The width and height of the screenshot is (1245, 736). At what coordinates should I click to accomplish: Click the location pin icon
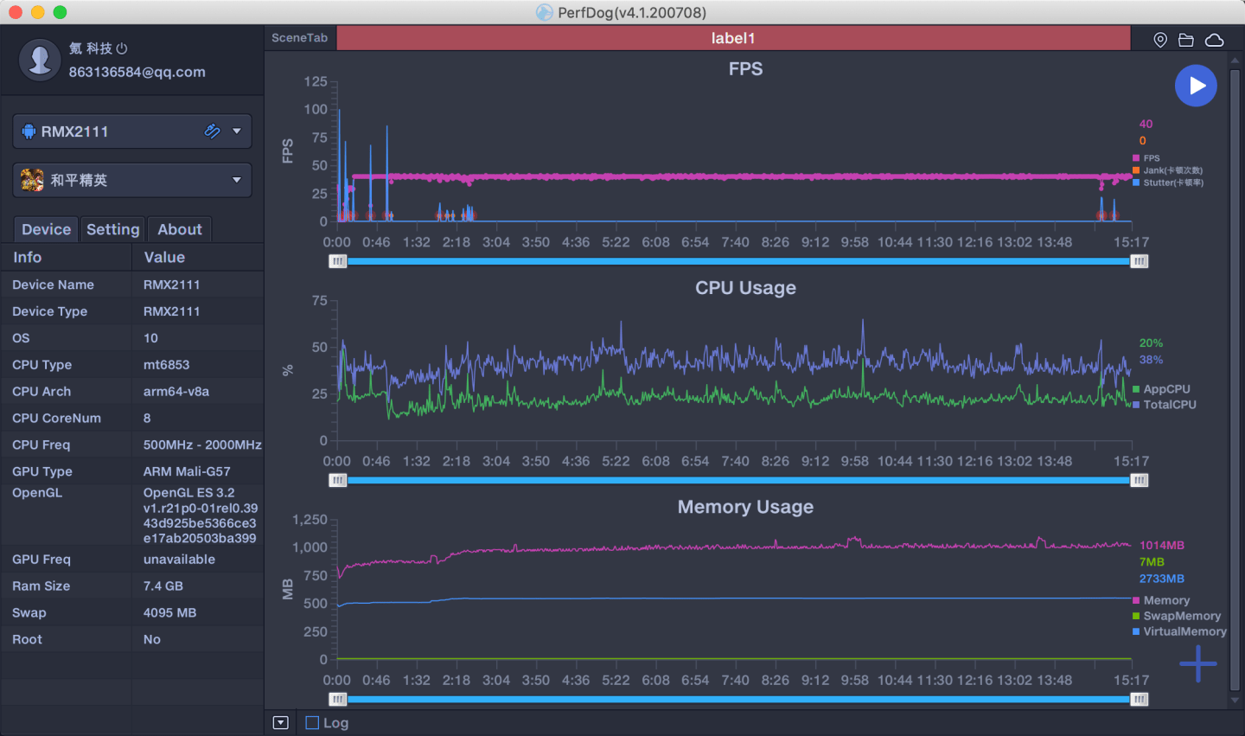click(x=1160, y=40)
